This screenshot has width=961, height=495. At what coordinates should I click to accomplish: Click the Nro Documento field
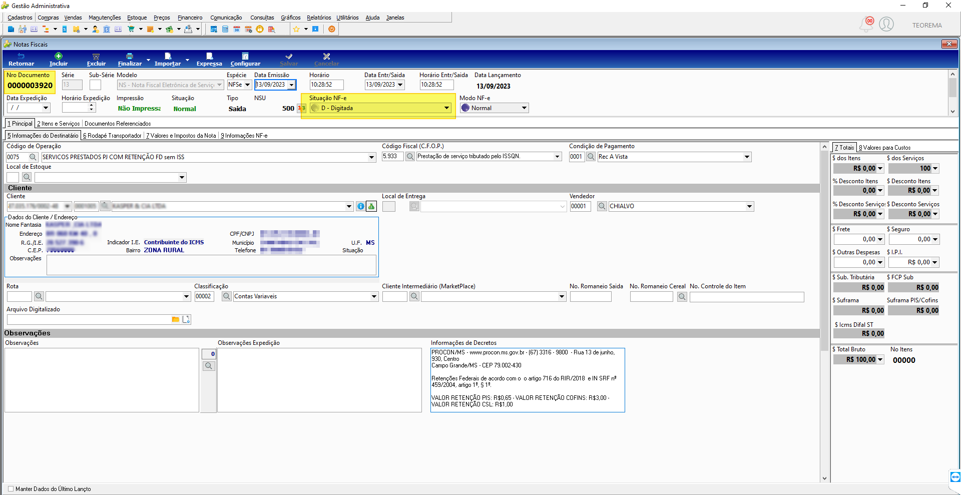click(x=30, y=86)
